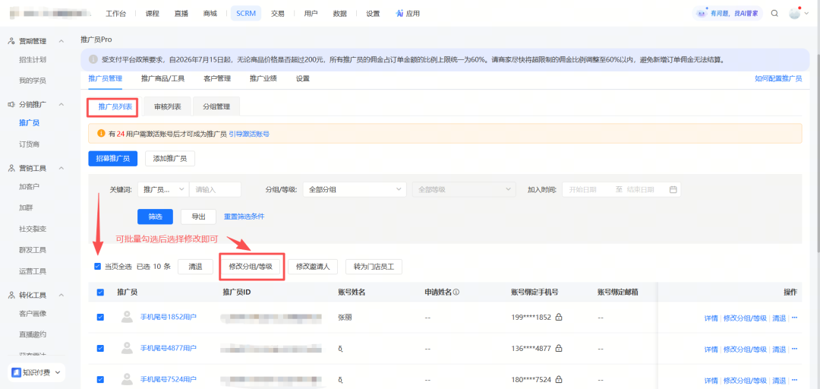
Task: Click avatar of 手机尾号1852用户
Action: coord(127,317)
